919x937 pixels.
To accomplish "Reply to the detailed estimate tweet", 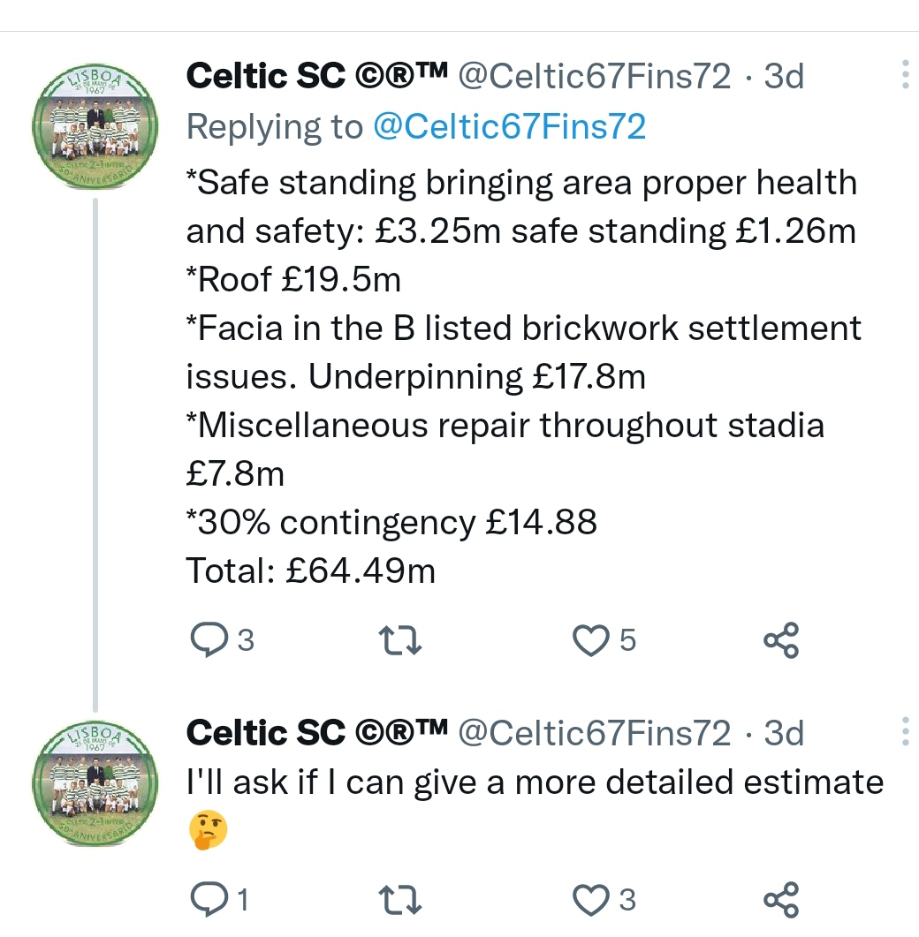I will click(209, 900).
